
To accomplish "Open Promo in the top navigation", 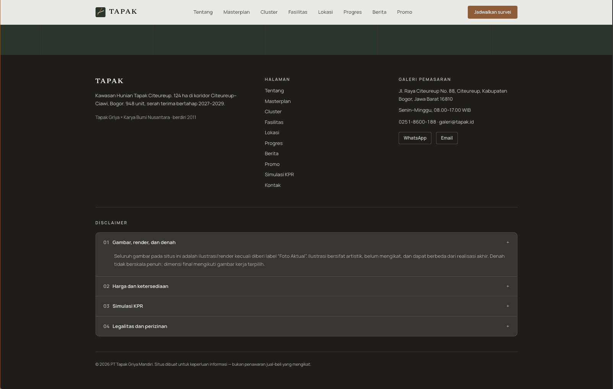I will click(404, 12).
